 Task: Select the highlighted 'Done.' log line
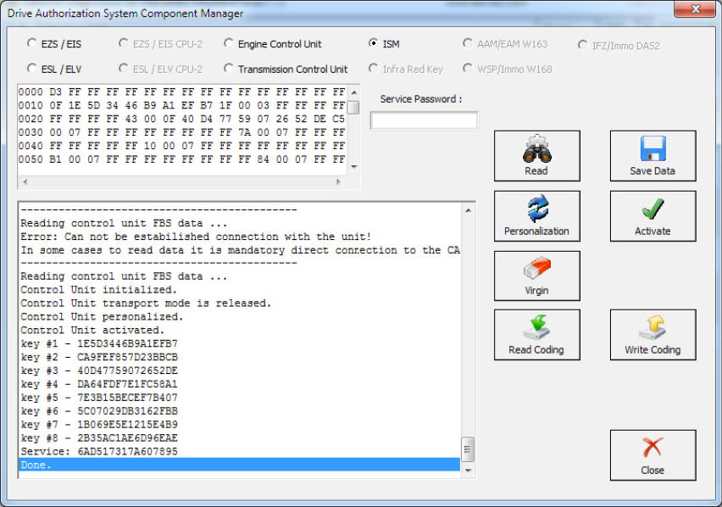click(239, 465)
